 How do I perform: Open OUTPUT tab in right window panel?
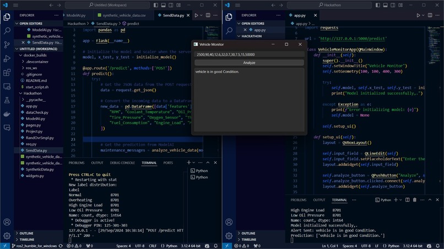click(319, 200)
